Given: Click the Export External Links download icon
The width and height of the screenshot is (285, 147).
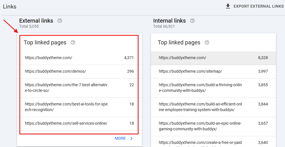Looking at the screenshot, I should [228, 6].
